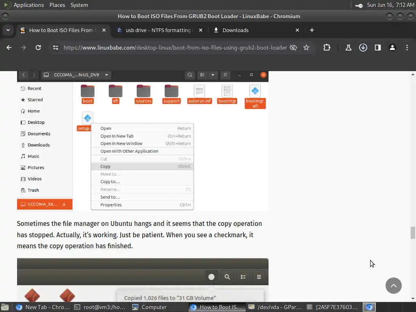The image size is (416, 312).
Task: Open the Places menu
Action: click(57, 5)
